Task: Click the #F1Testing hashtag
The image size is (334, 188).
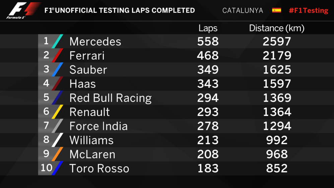Action: (308, 10)
